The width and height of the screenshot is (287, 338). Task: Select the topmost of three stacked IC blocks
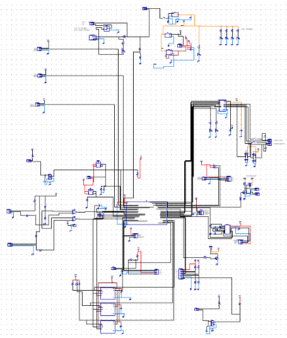click(108, 293)
